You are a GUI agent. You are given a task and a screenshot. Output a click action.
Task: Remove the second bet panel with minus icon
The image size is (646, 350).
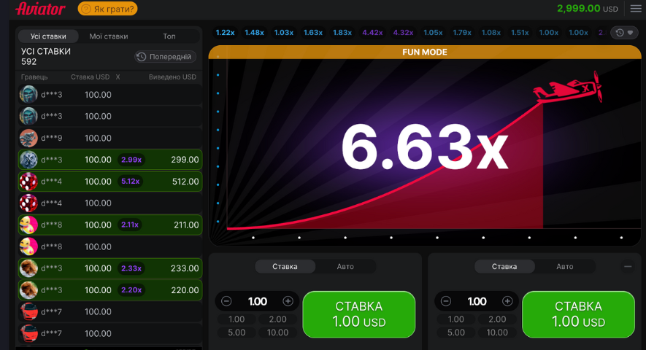tap(628, 267)
